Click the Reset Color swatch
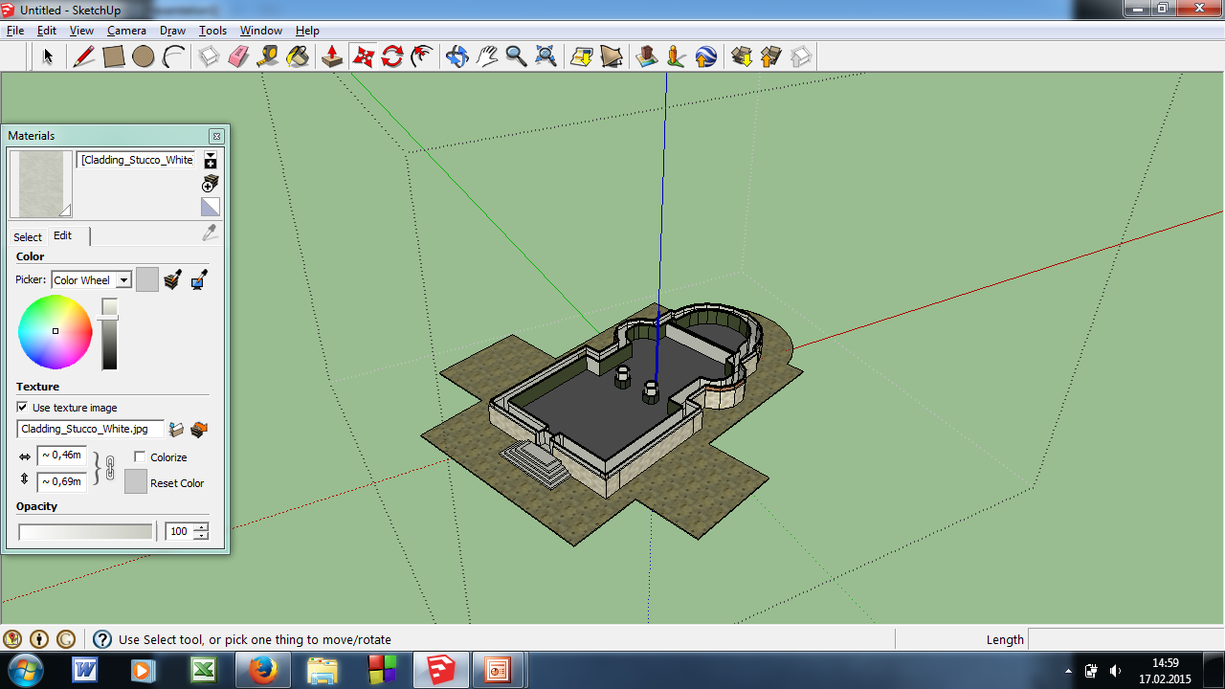This screenshot has width=1225, height=689. tap(136, 481)
